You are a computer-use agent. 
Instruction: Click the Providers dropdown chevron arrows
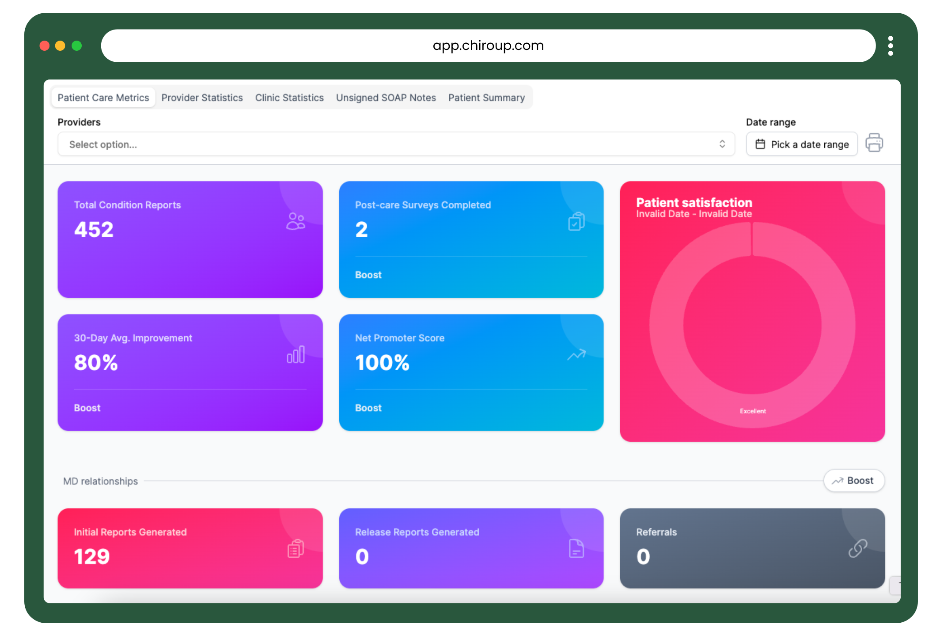722,144
